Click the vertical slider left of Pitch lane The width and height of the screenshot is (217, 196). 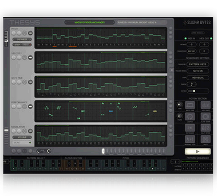coord(6,39)
